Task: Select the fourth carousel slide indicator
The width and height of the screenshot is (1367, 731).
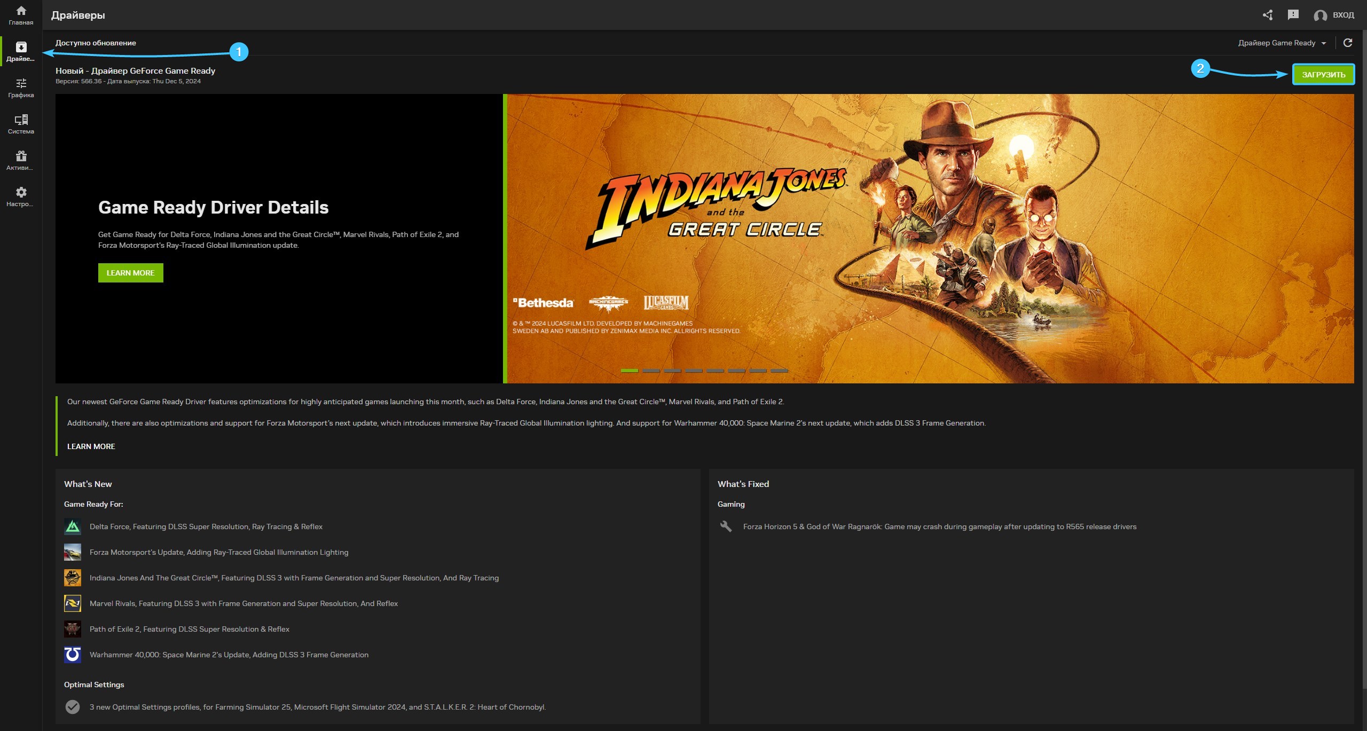Action: click(694, 371)
